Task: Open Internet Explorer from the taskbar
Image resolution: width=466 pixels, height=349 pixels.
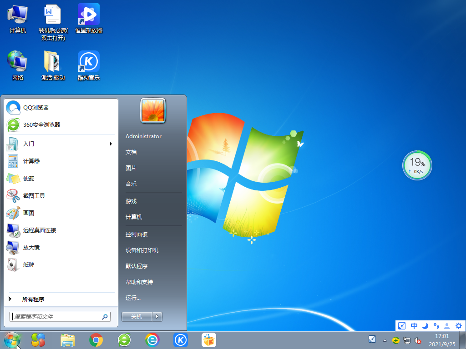Action: point(152,339)
